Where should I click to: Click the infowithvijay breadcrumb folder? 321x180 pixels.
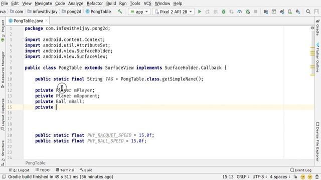(42, 11)
